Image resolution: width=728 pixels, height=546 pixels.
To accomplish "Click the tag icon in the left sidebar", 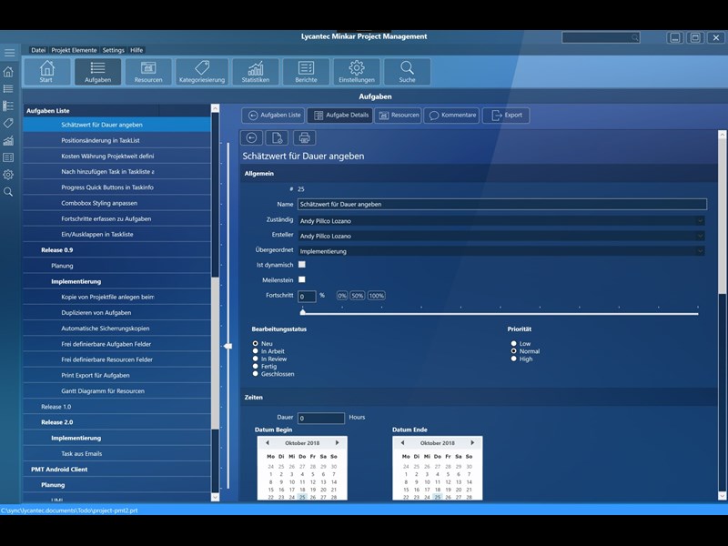I will [x=8, y=123].
